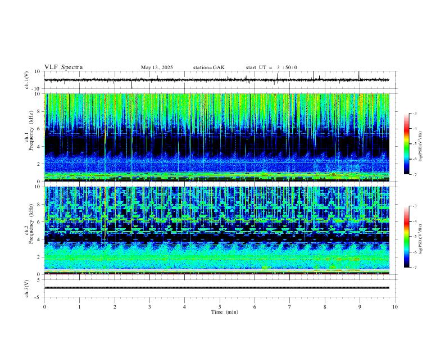Image resolution: width=445 pixels, height=344 pixels.
Task: Click time-axis tick label "10"
Action: tap(395, 307)
